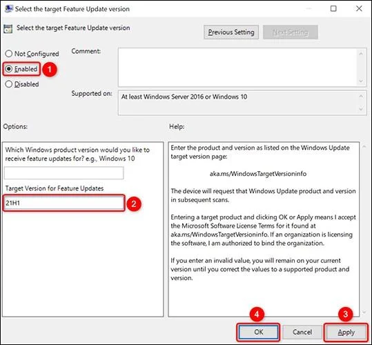Click Help panel scroll up arrow
The width and height of the screenshot is (372, 345).
(364, 147)
